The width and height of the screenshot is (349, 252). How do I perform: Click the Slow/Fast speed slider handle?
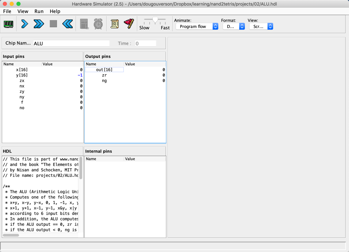(x=155, y=20)
